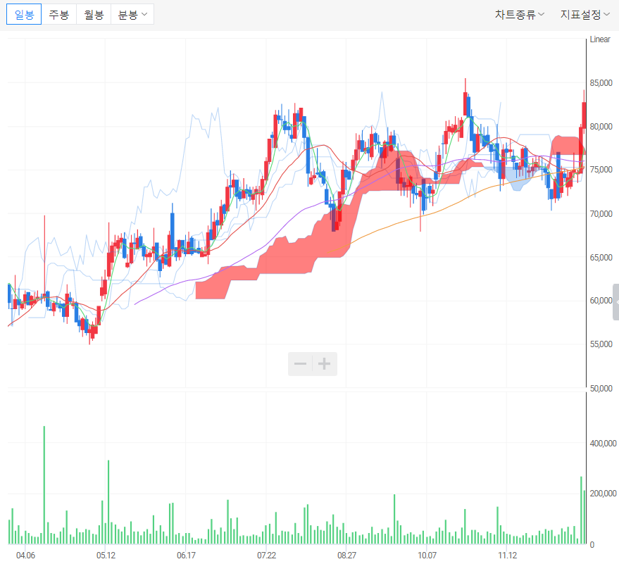Click the 07.22 date label

[266, 556]
